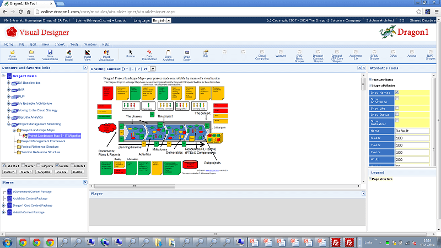Open the Window menu
The image size is (441, 248).
[x=90, y=45]
